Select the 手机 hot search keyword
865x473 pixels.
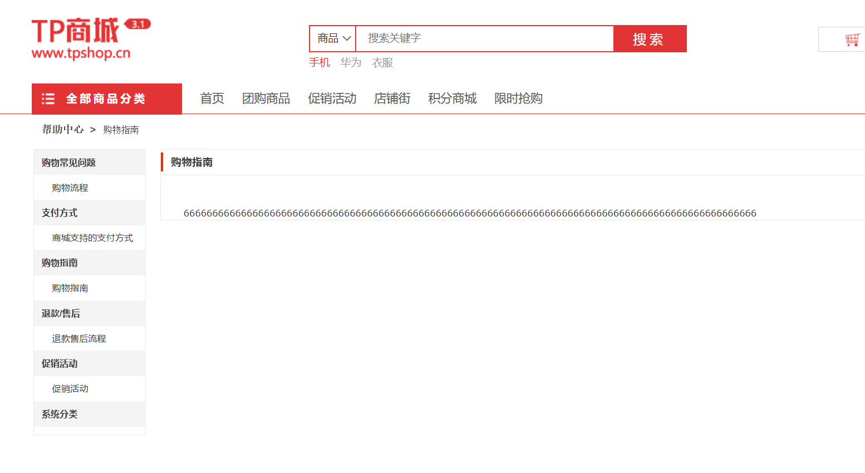[320, 62]
